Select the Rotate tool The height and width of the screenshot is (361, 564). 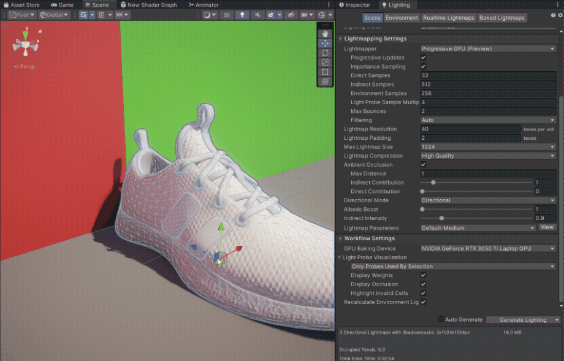[x=326, y=53]
